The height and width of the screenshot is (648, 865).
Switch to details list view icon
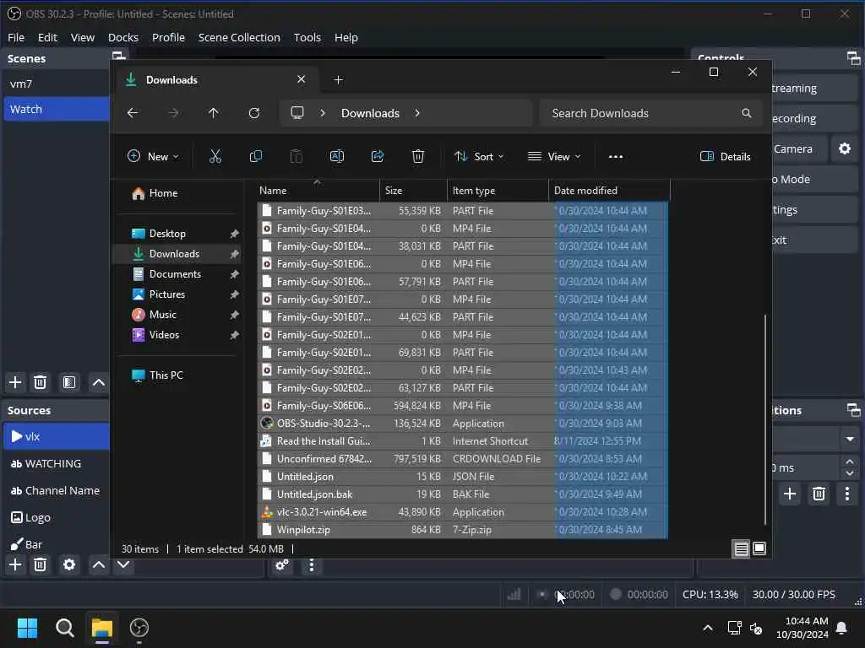pos(742,548)
